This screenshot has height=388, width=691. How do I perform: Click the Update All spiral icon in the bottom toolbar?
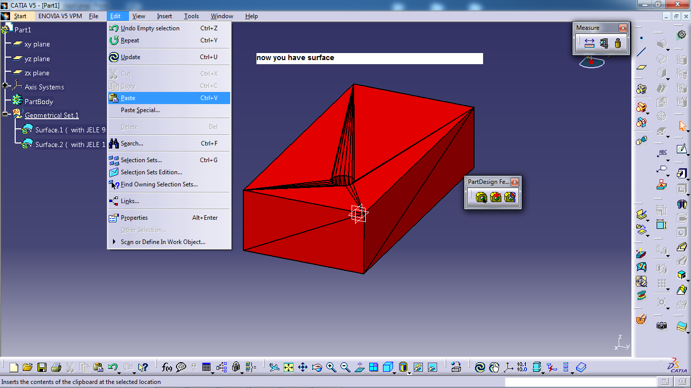coord(480,367)
